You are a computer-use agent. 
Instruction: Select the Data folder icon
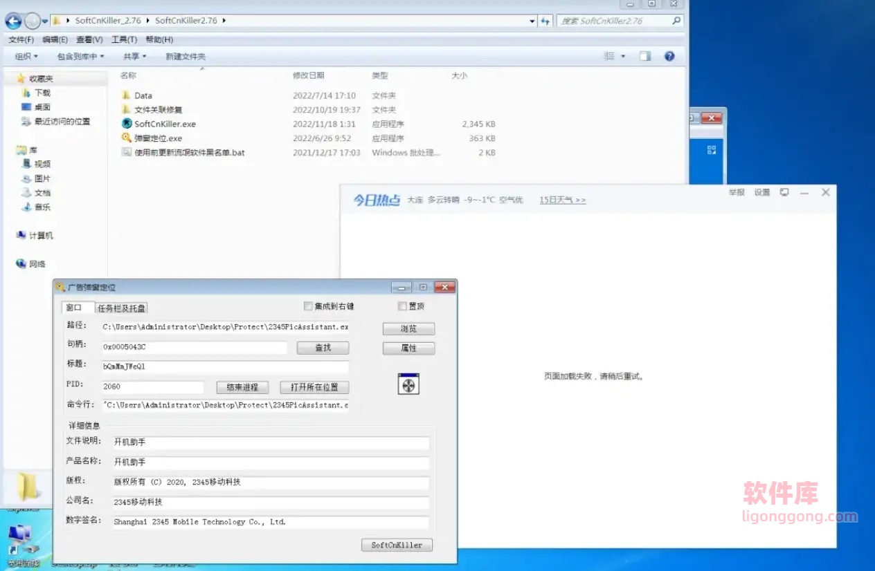pyautogui.click(x=126, y=95)
